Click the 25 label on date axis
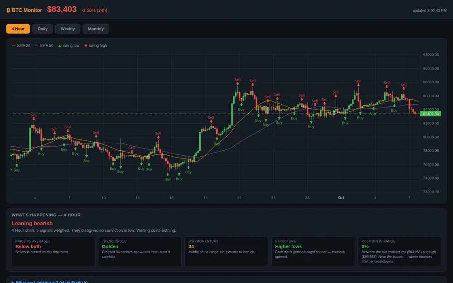Screen dimensions: 453x283 [x=273, y=198]
